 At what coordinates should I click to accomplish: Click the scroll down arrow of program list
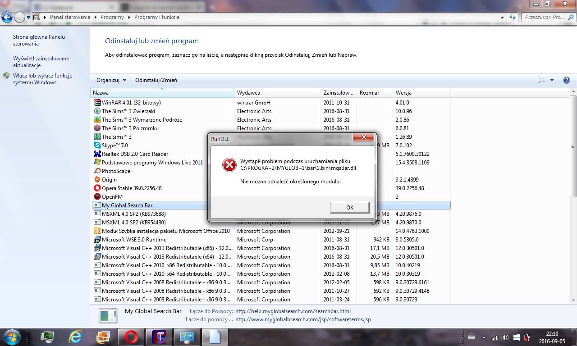(573, 300)
